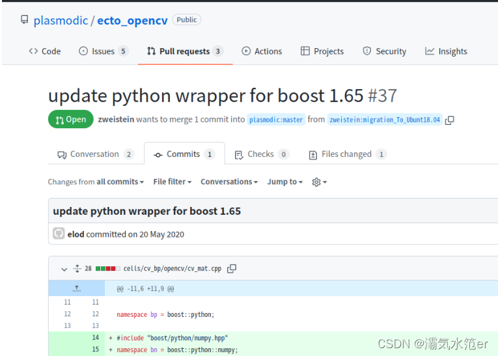Collapse the cv_mat.cpp file diff
The image size is (498, 356).
click(x=64, y=269)
